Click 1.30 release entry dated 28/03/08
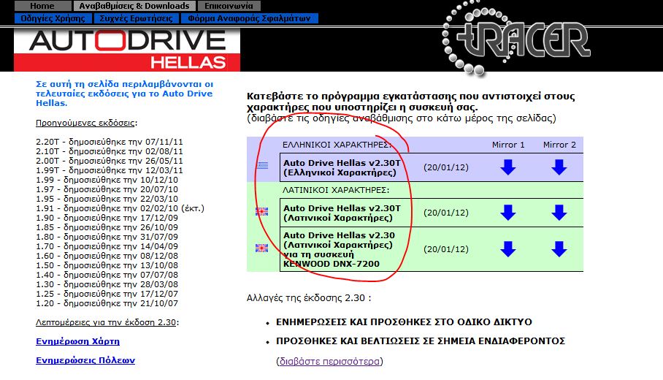This screenshot has height=380, width=663. coord(107,284)
